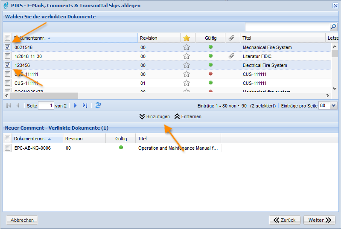341x229 pixels.
Task: Star the 0021546 document row
Action: 187,47
